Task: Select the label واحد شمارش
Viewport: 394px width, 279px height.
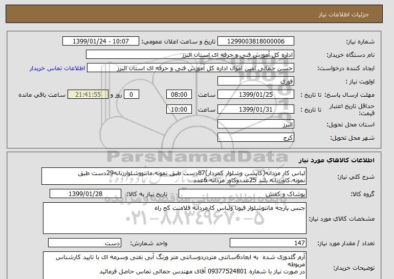Action: click(x=149, y=243)
